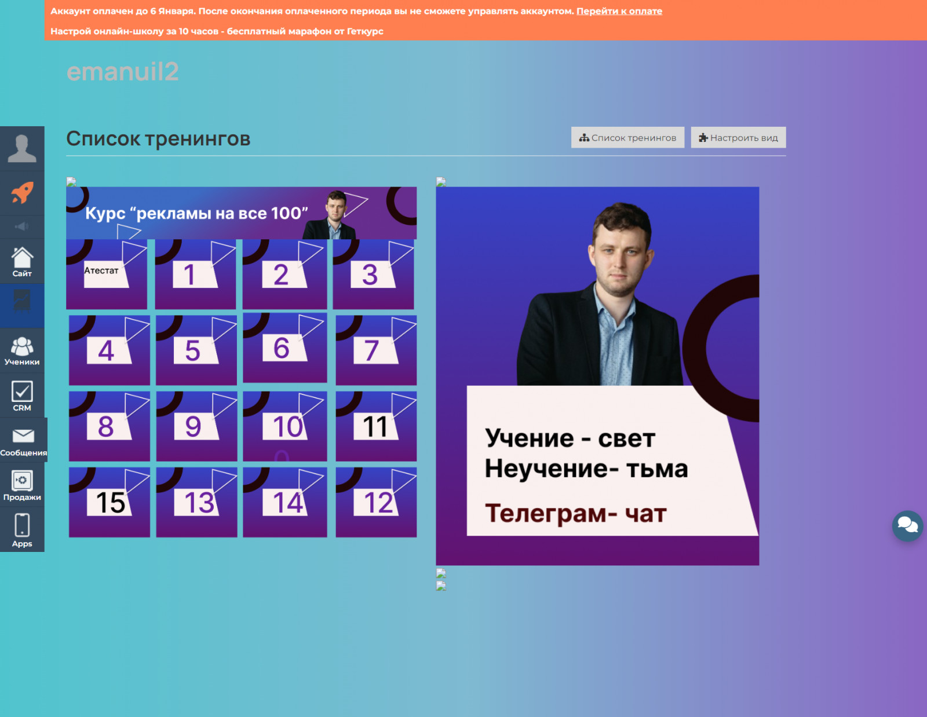Open training tile number 5
Viewport: 927px width, 717px height.
click(196, 350)
